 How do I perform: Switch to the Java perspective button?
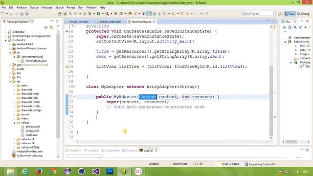click(x=290, y=14)
